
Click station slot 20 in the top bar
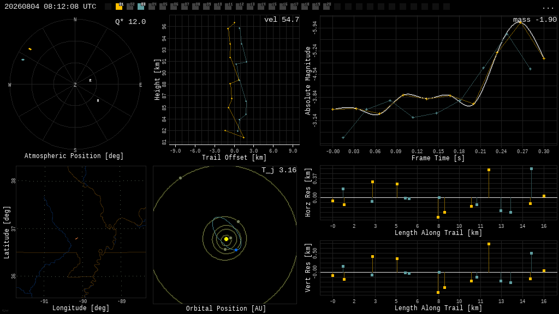pos(326,6)
